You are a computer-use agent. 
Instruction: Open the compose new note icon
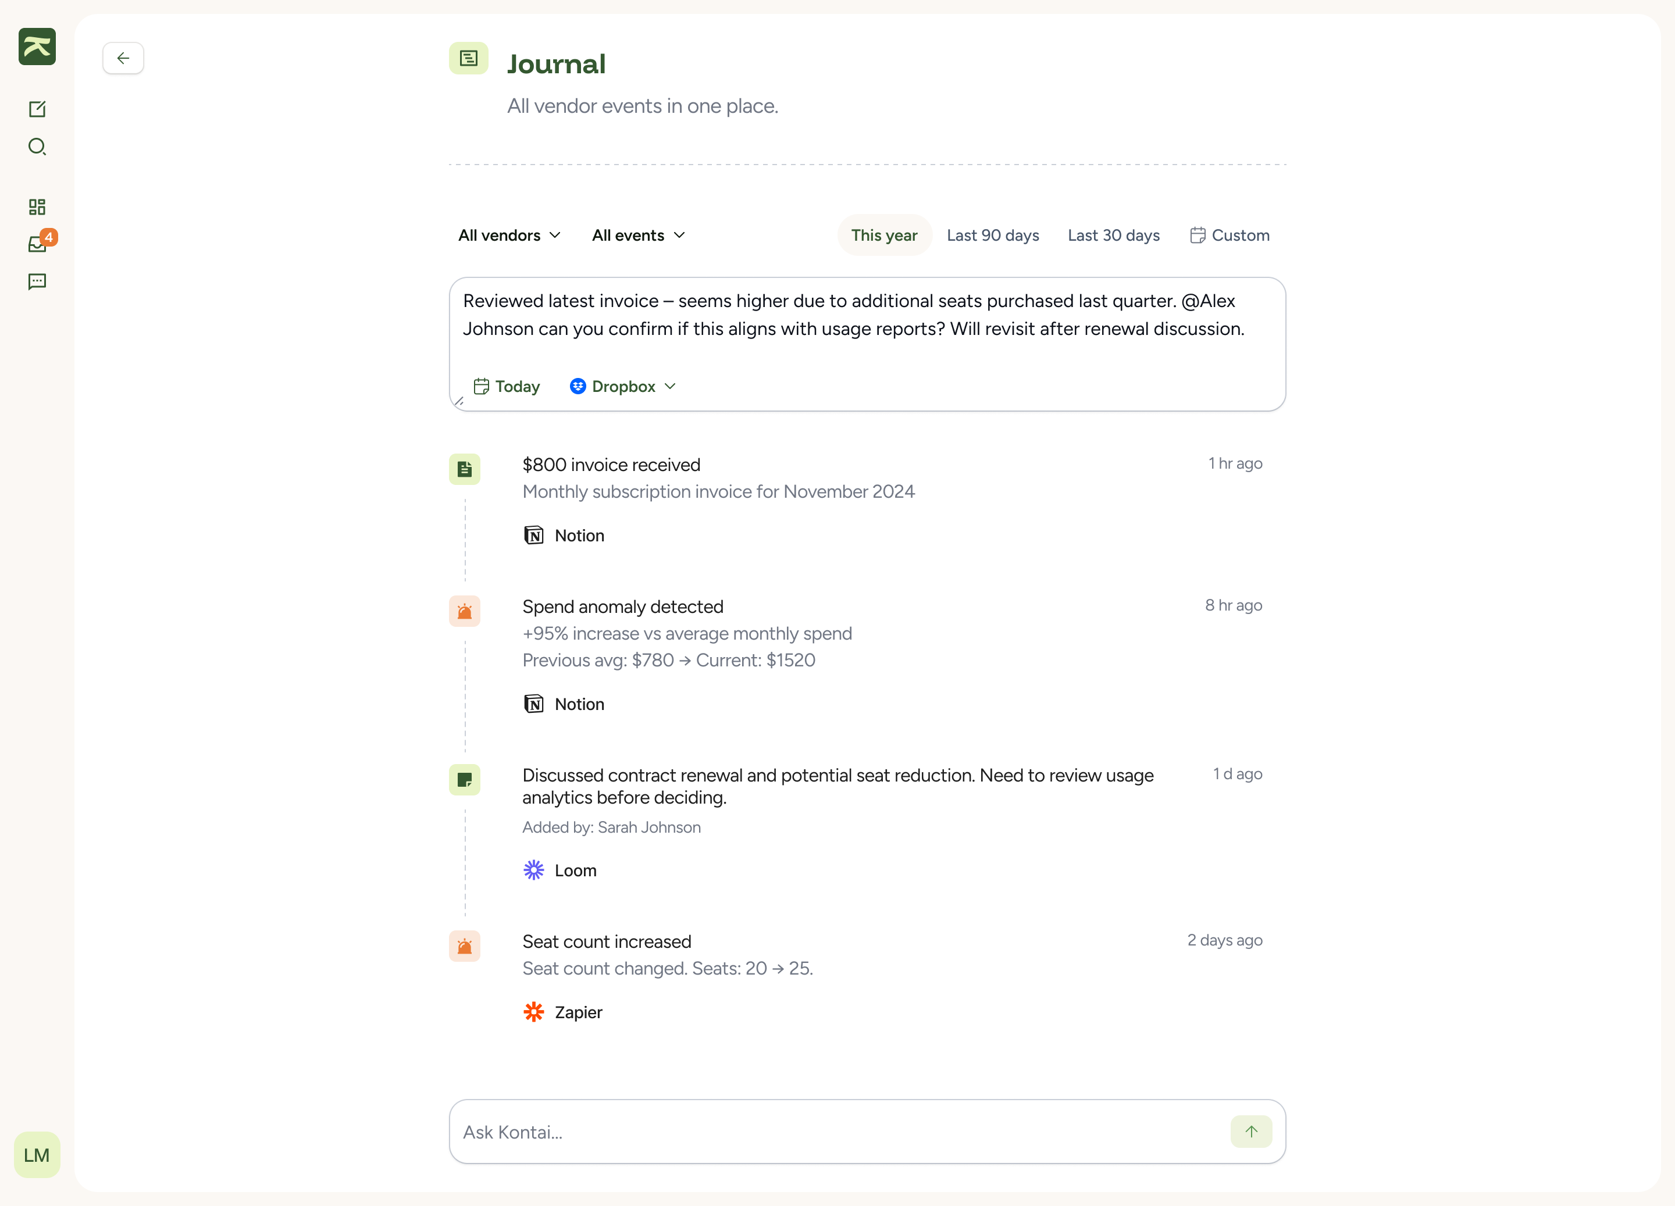(37, 109)
